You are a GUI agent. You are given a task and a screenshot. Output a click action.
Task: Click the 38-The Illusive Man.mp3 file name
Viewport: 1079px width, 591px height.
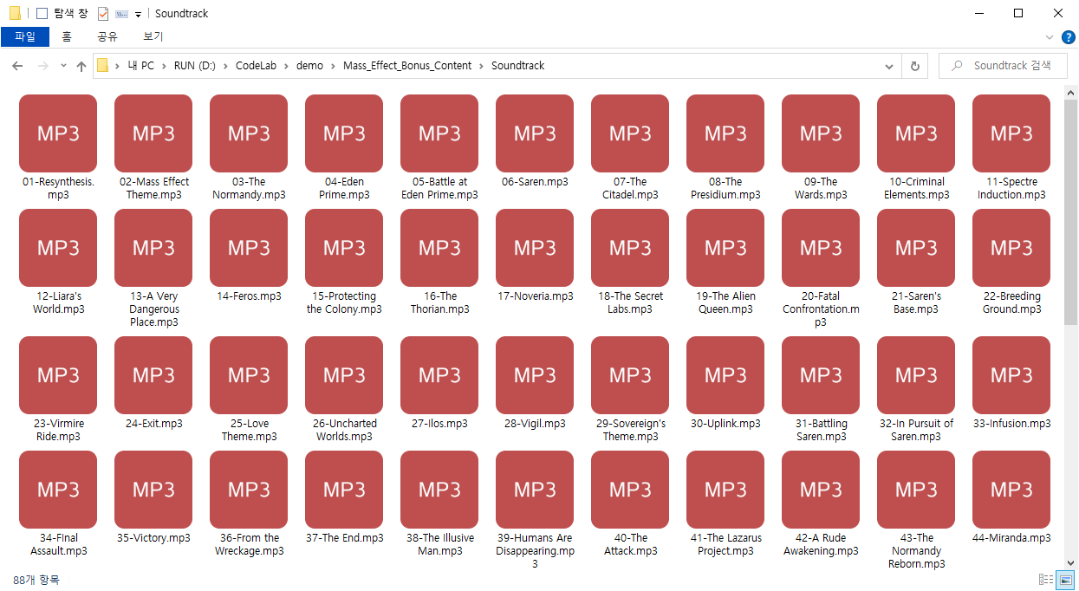[x=439, y=544]
